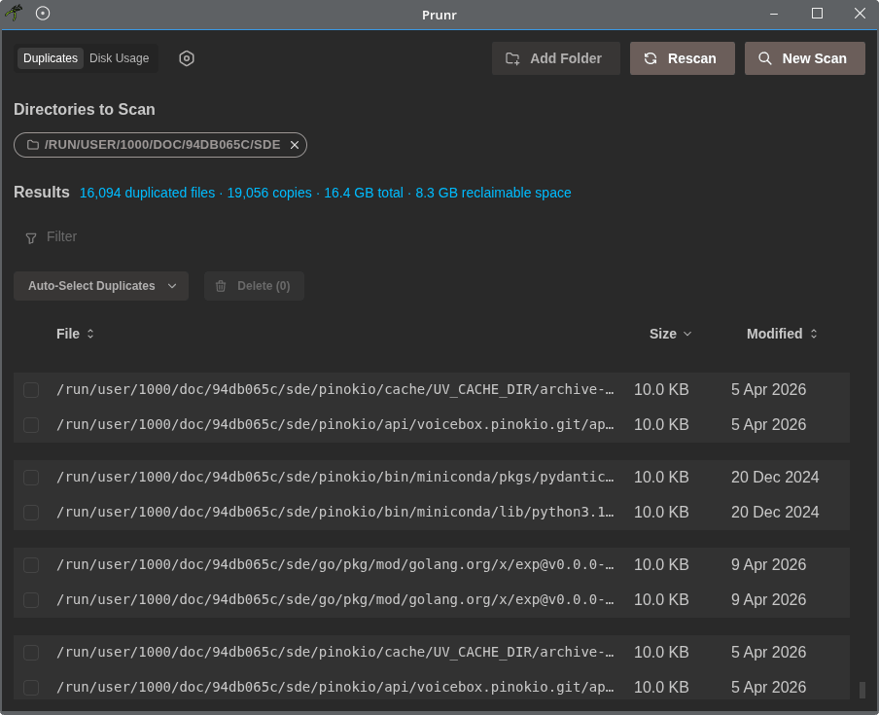
Task: Toggle the Size column sort chevron
Action: 687,334
